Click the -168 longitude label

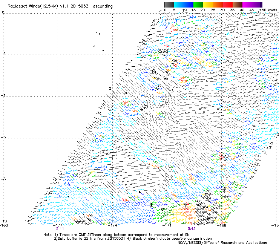222,225
